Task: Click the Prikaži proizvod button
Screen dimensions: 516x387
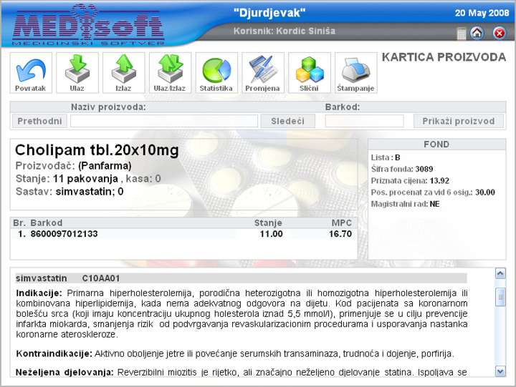Action: pyautogui.click(x=459, y=121)
